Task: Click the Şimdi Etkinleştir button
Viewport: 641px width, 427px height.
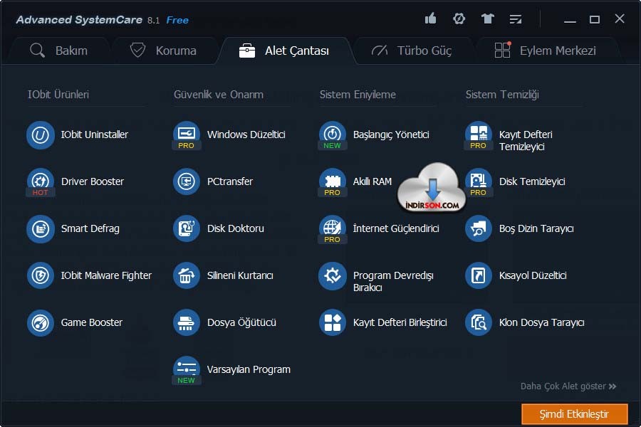Action: pyautogui.click(x=574, y=414)
